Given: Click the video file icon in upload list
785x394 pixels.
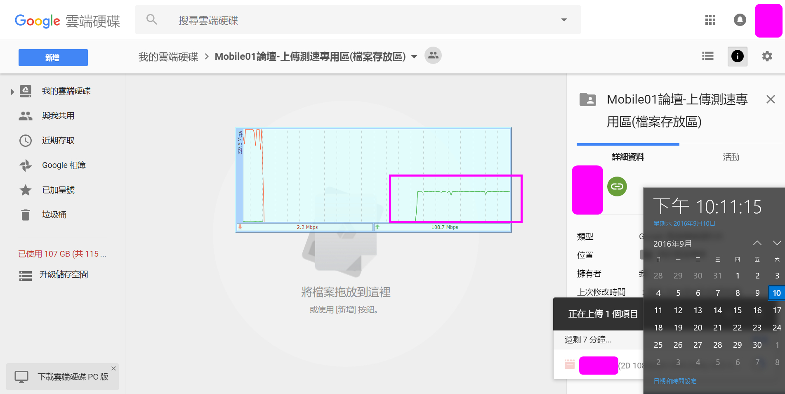Looking at the screenshot, I should click(570, 364).
